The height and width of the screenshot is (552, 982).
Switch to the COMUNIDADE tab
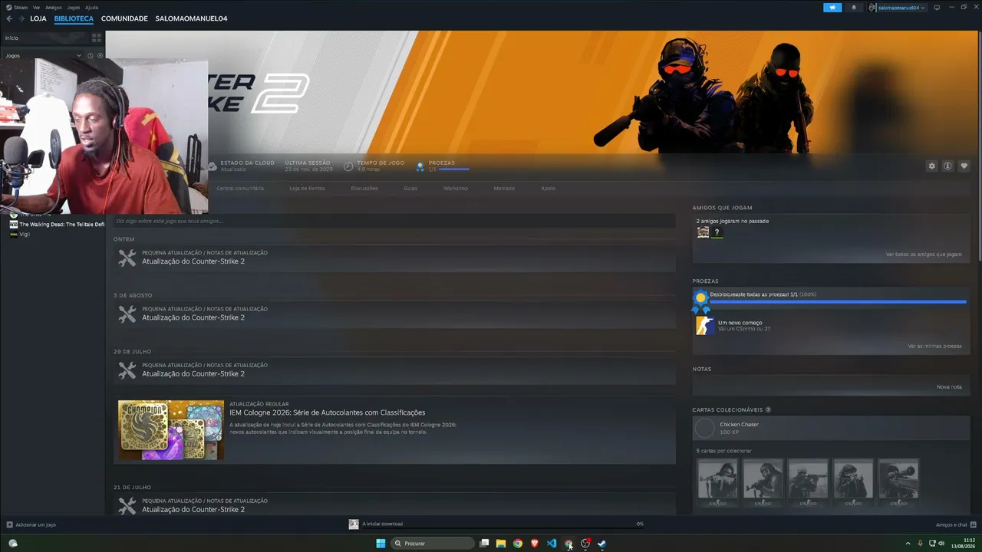click(124, 18)
